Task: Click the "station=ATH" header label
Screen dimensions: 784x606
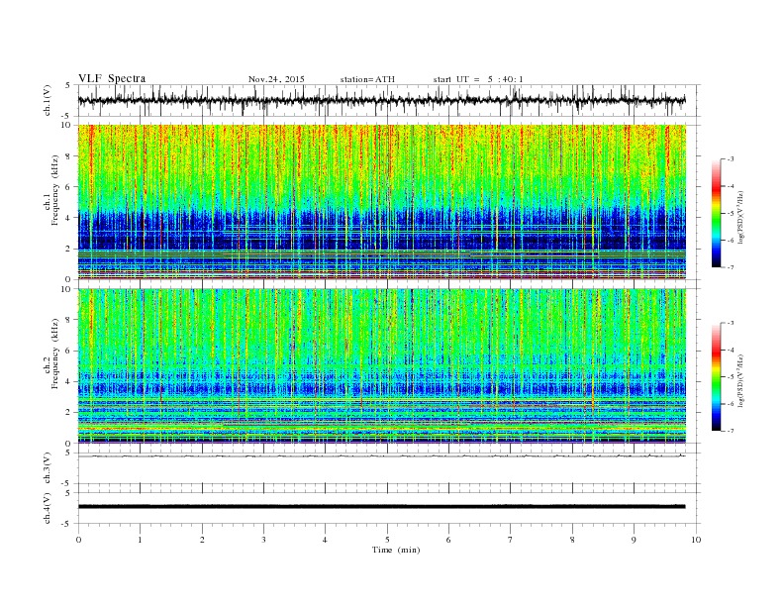Action: coord(367,79)
